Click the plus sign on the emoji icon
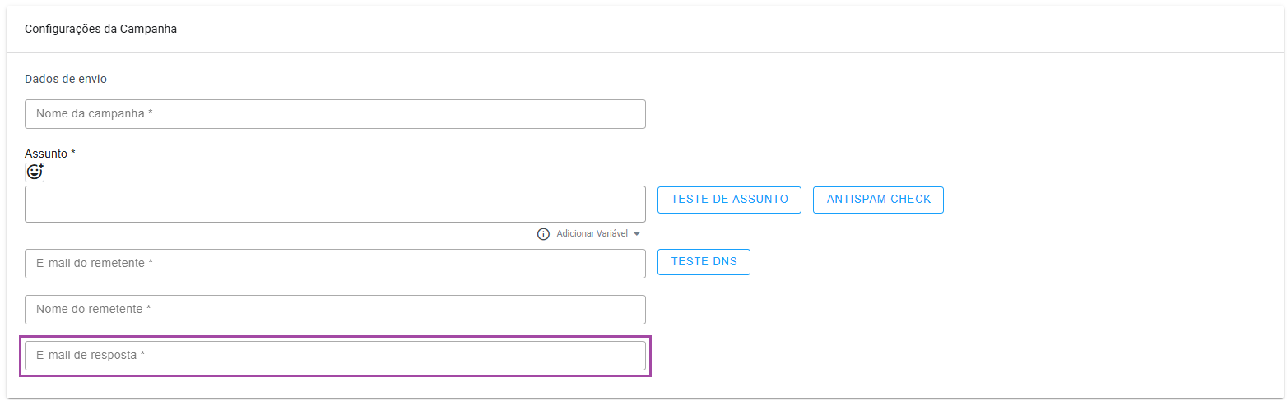This screenshot has height=400, width=1287. pyautogui.click(x=41, y=167)
